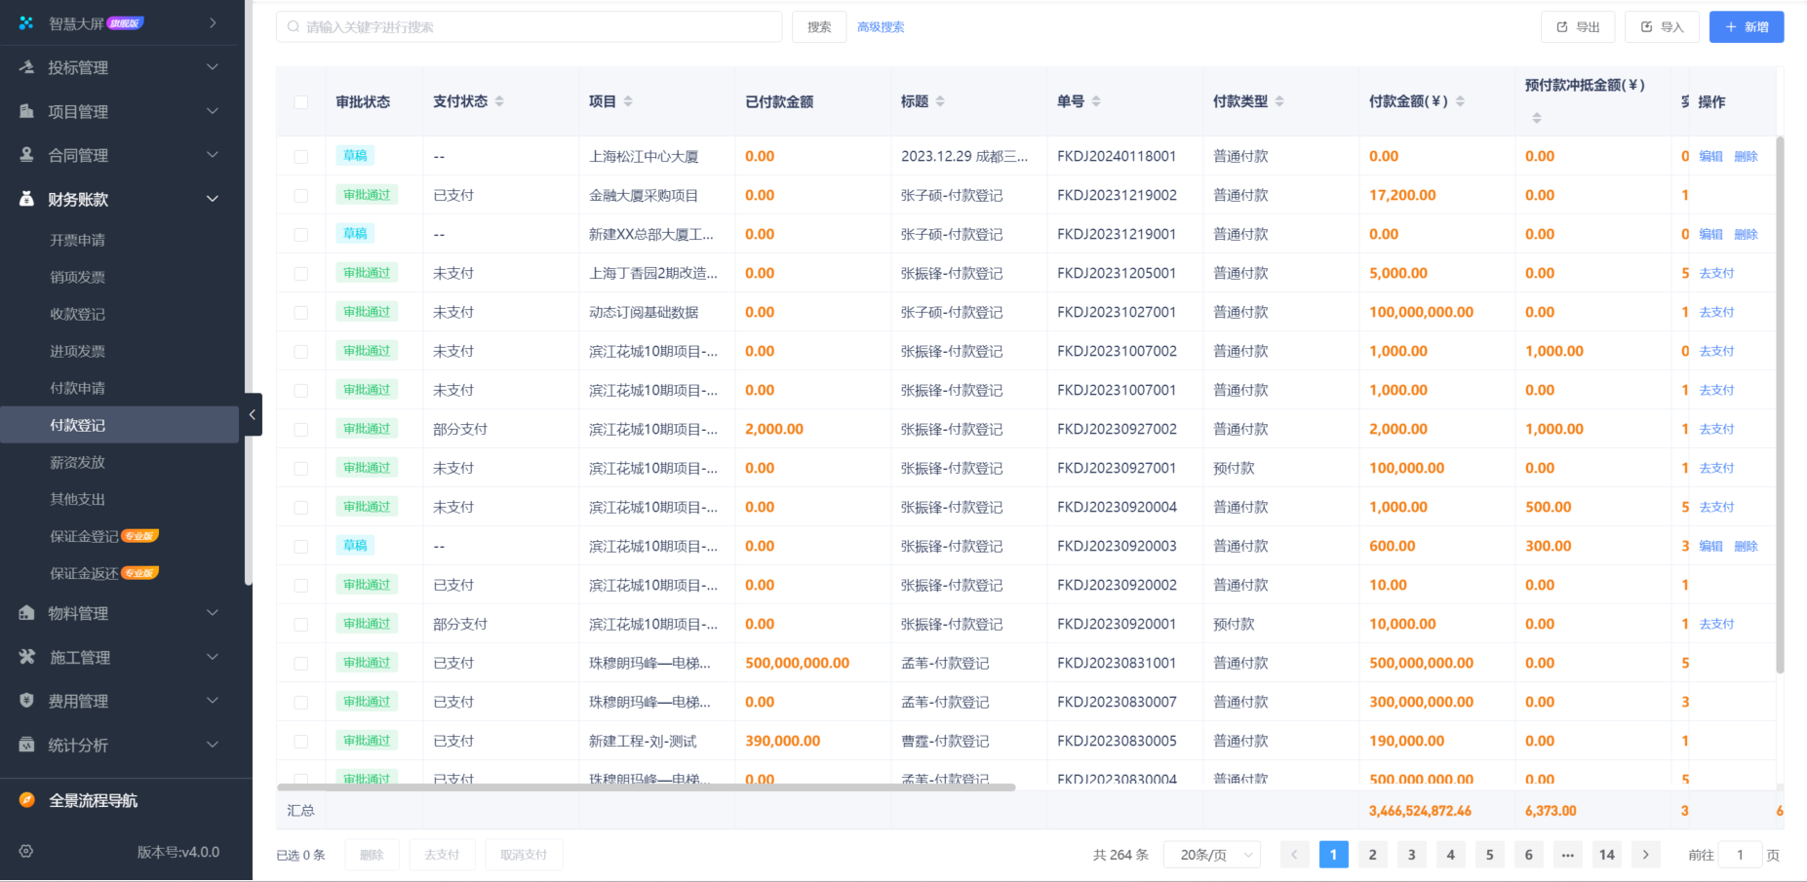The width and height of the screenshot is (1807, 882).
Task: Check the checkbox for row FKDJ20231219002
Action: coord(300,195)
